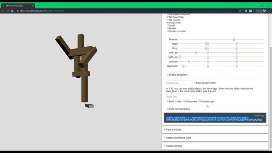The height and width of the screenshot is (153, 272).
Task: Click the Left Arm first slider handle
Action: (x=189, y=62)
